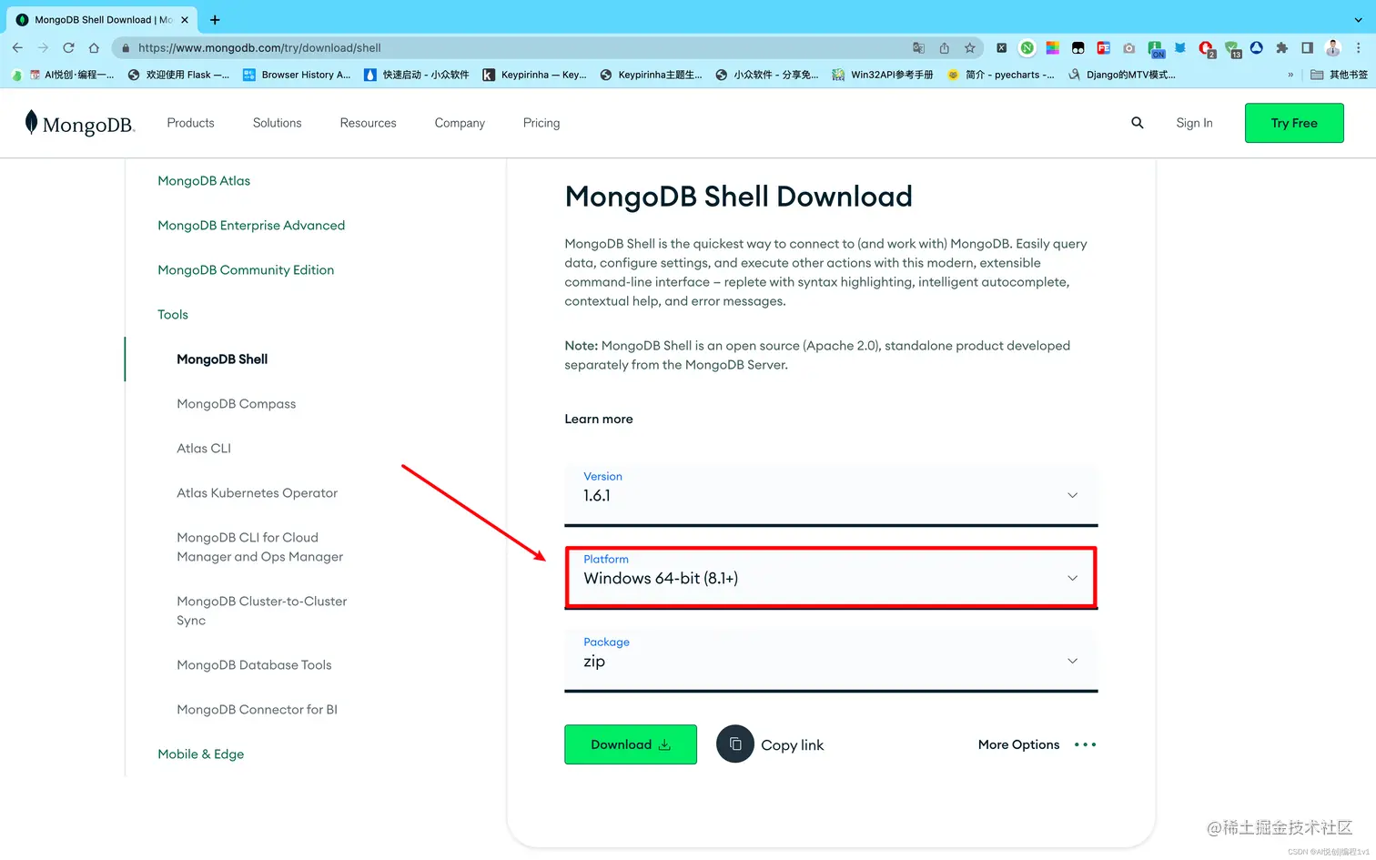The image size is (1376, 860).
Task: Open the 其他书签 bookmarks folder
Action: pos(1339,75)
